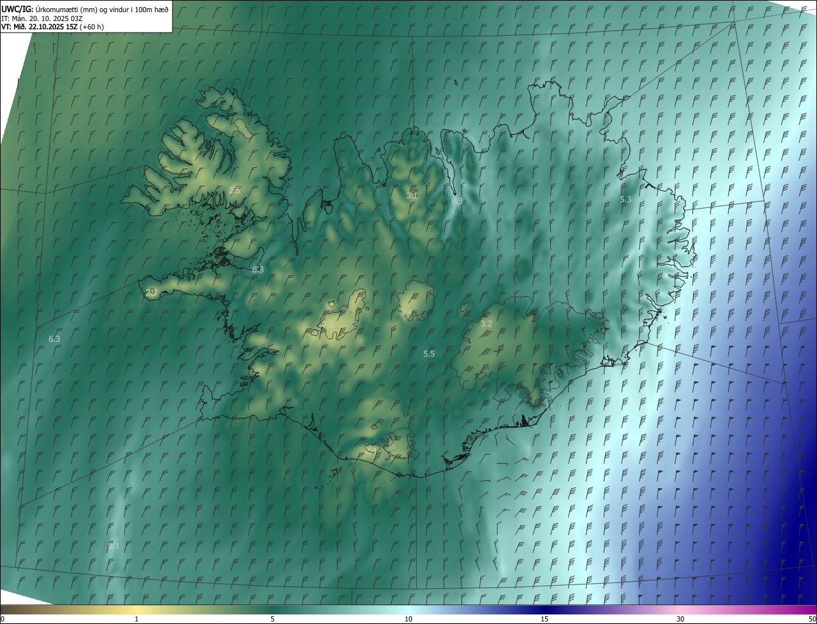
Task: Click the colorbar tick label 50
Action: pyautogui.click(x=812, y=619)
